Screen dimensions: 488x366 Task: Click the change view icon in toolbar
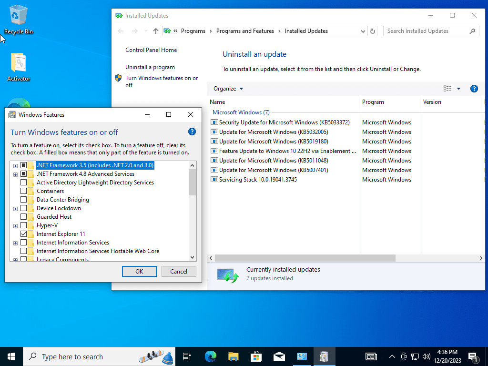click(x=447, y=89)
